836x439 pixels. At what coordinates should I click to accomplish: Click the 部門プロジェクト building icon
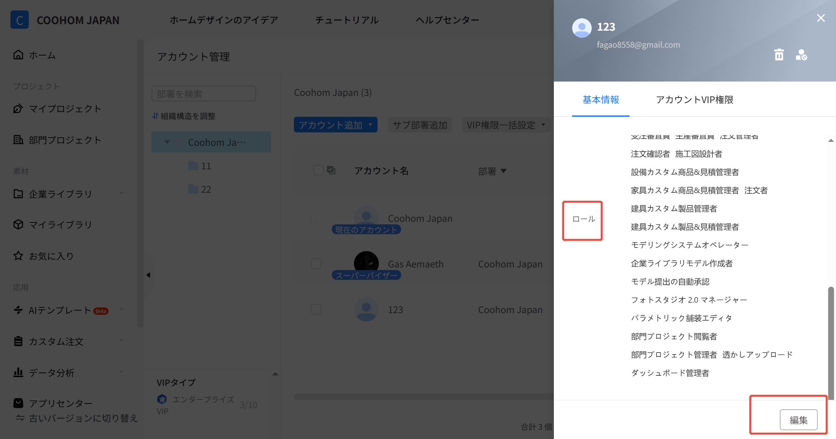(x=18, y=140)
